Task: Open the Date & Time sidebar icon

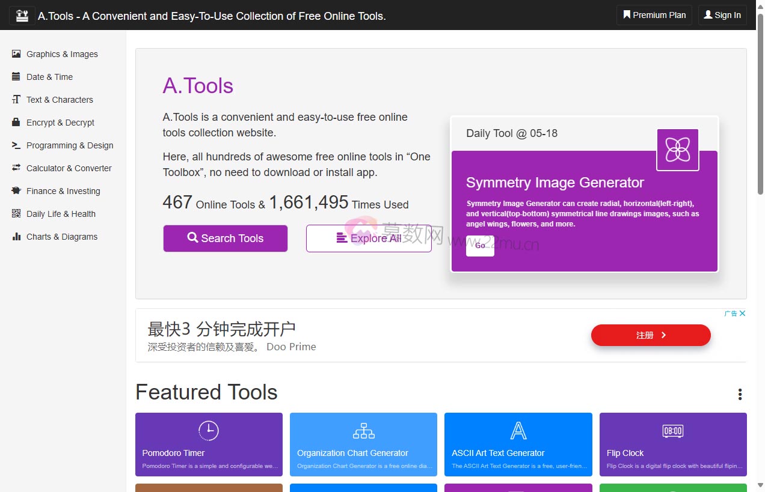Action: [16, 77]
